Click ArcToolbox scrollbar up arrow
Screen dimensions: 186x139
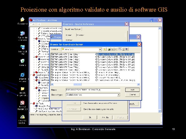point(160,28)
